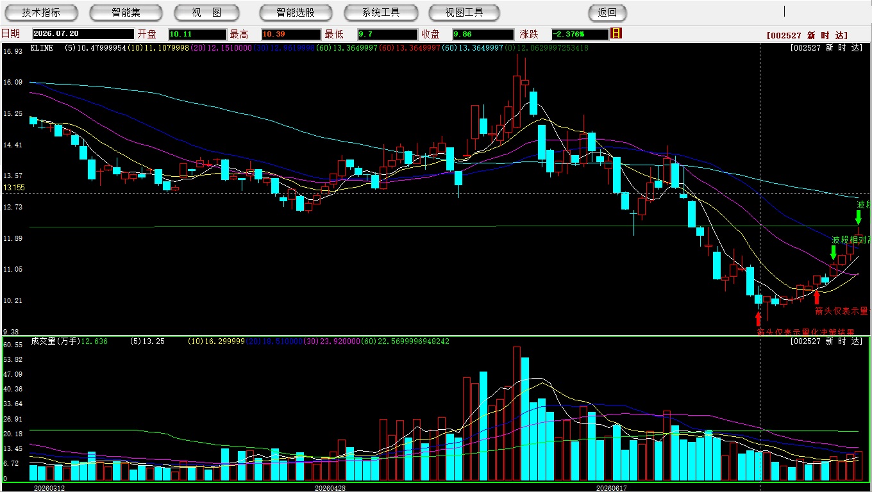Open 智能选股 stock screener
The height and width of the screenshot is (492, 872).
tap(296, 12)
